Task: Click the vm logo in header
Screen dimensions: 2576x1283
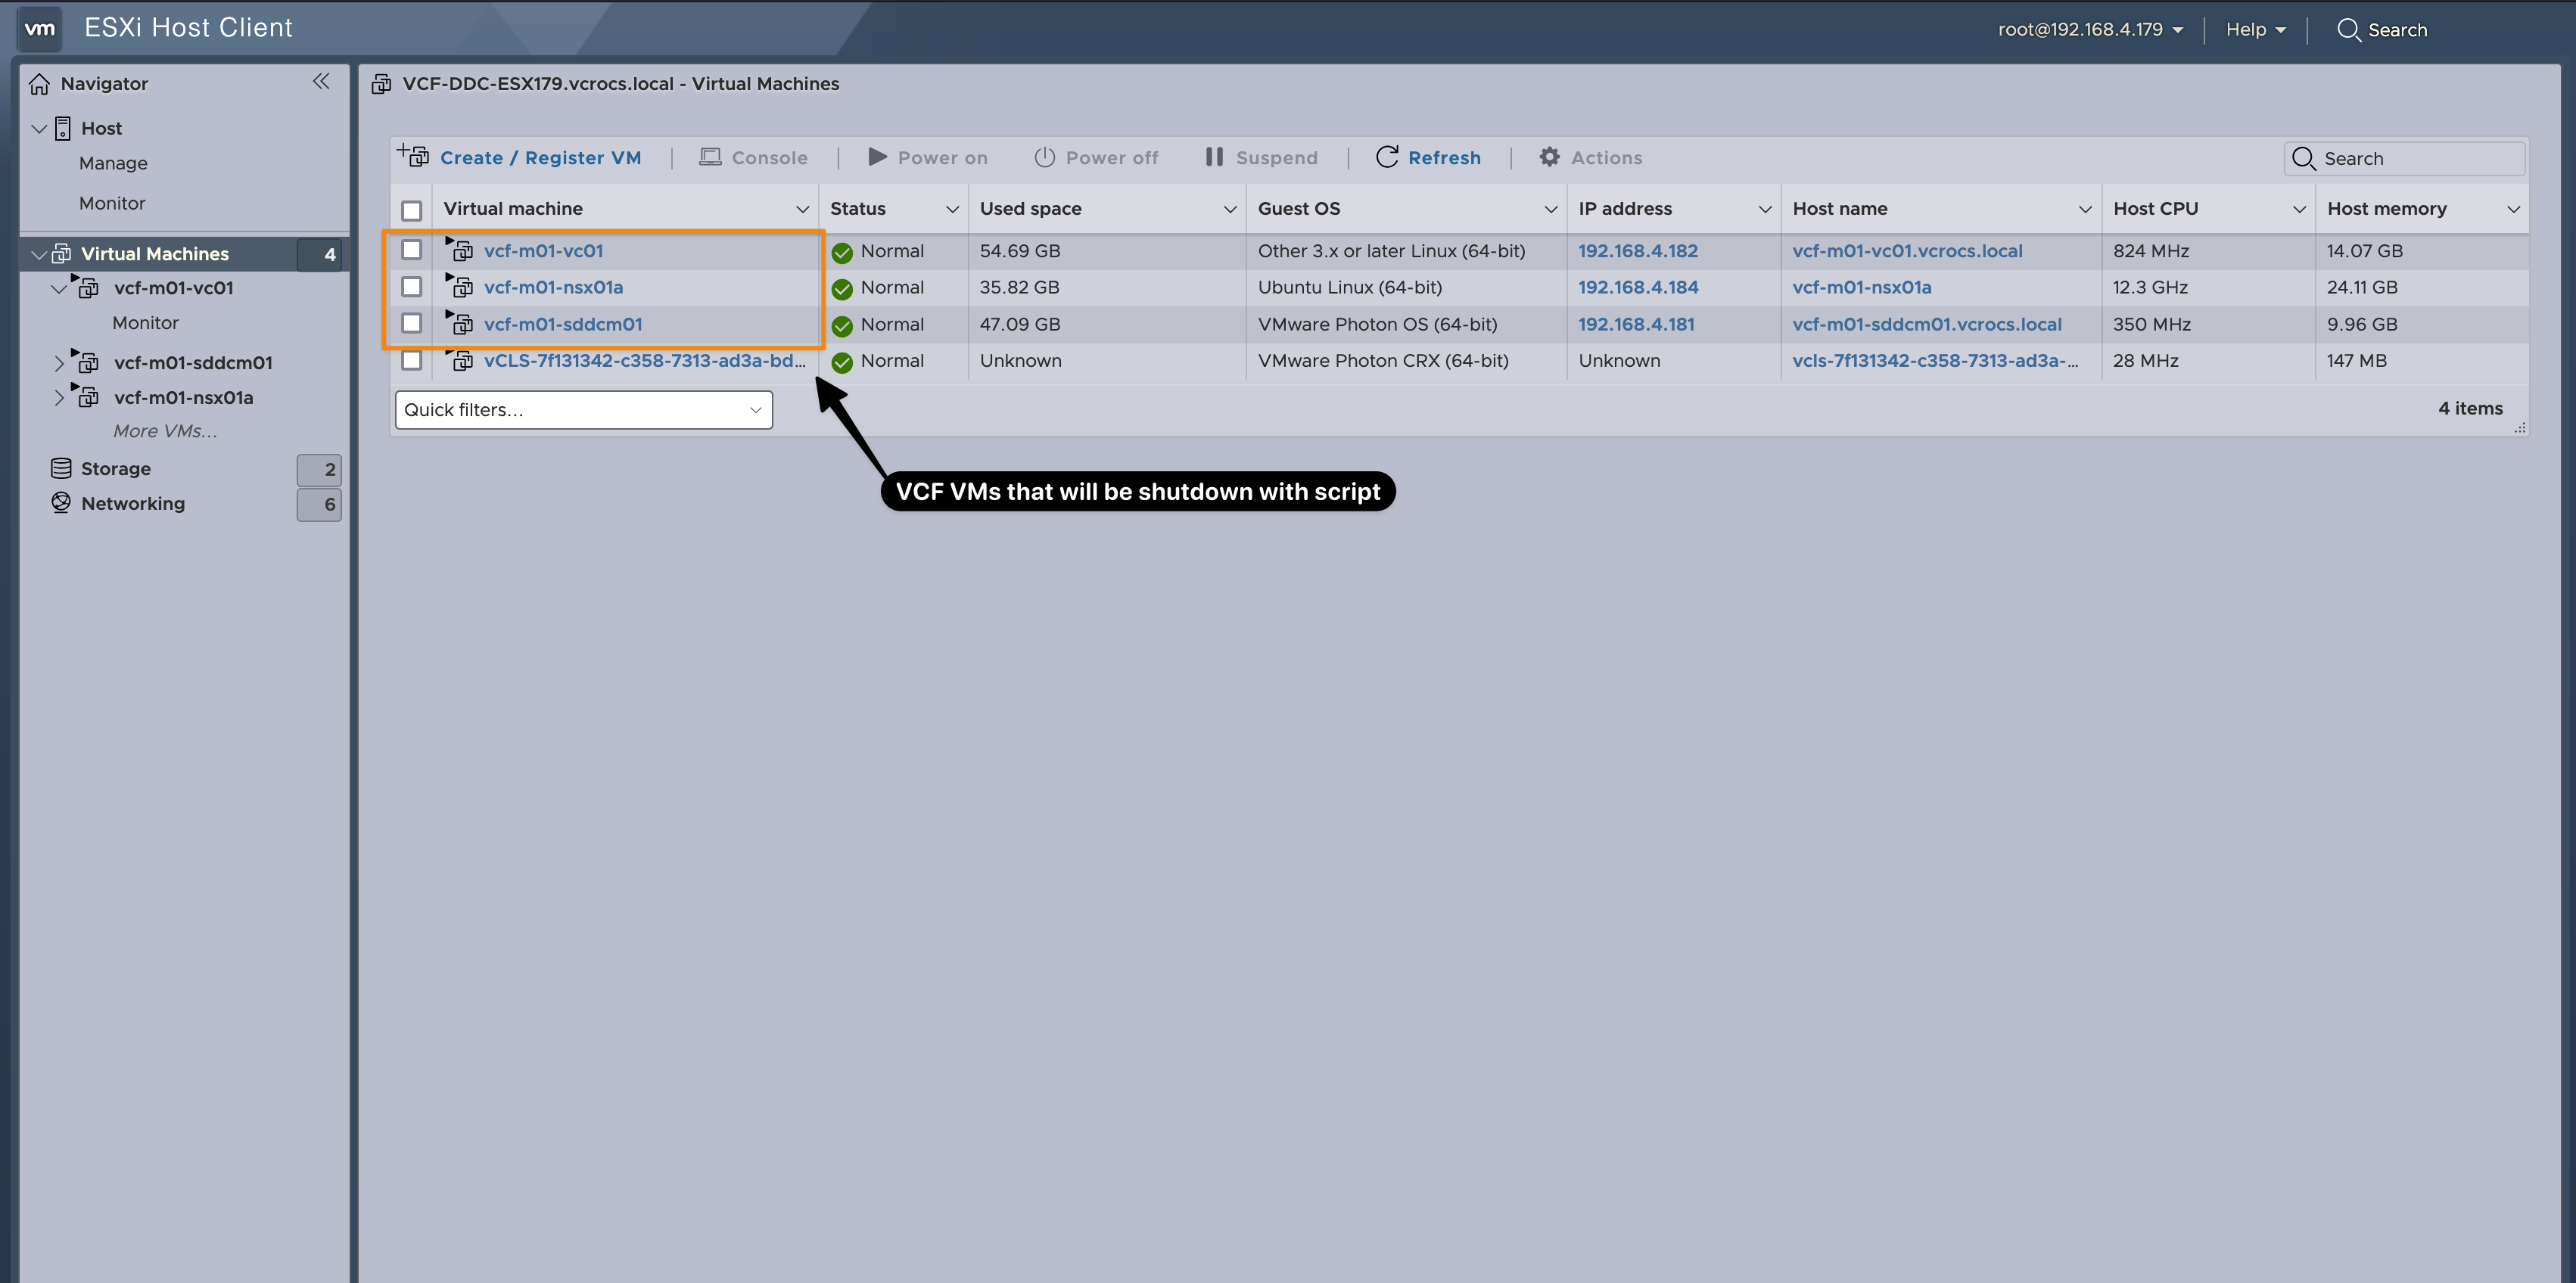Action: [40, 28]
